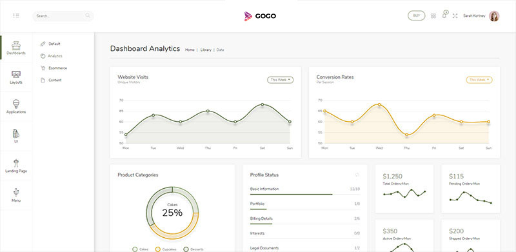Open the notifications bell icon
The height and width of the screenshot is (252, 516).
444,15
